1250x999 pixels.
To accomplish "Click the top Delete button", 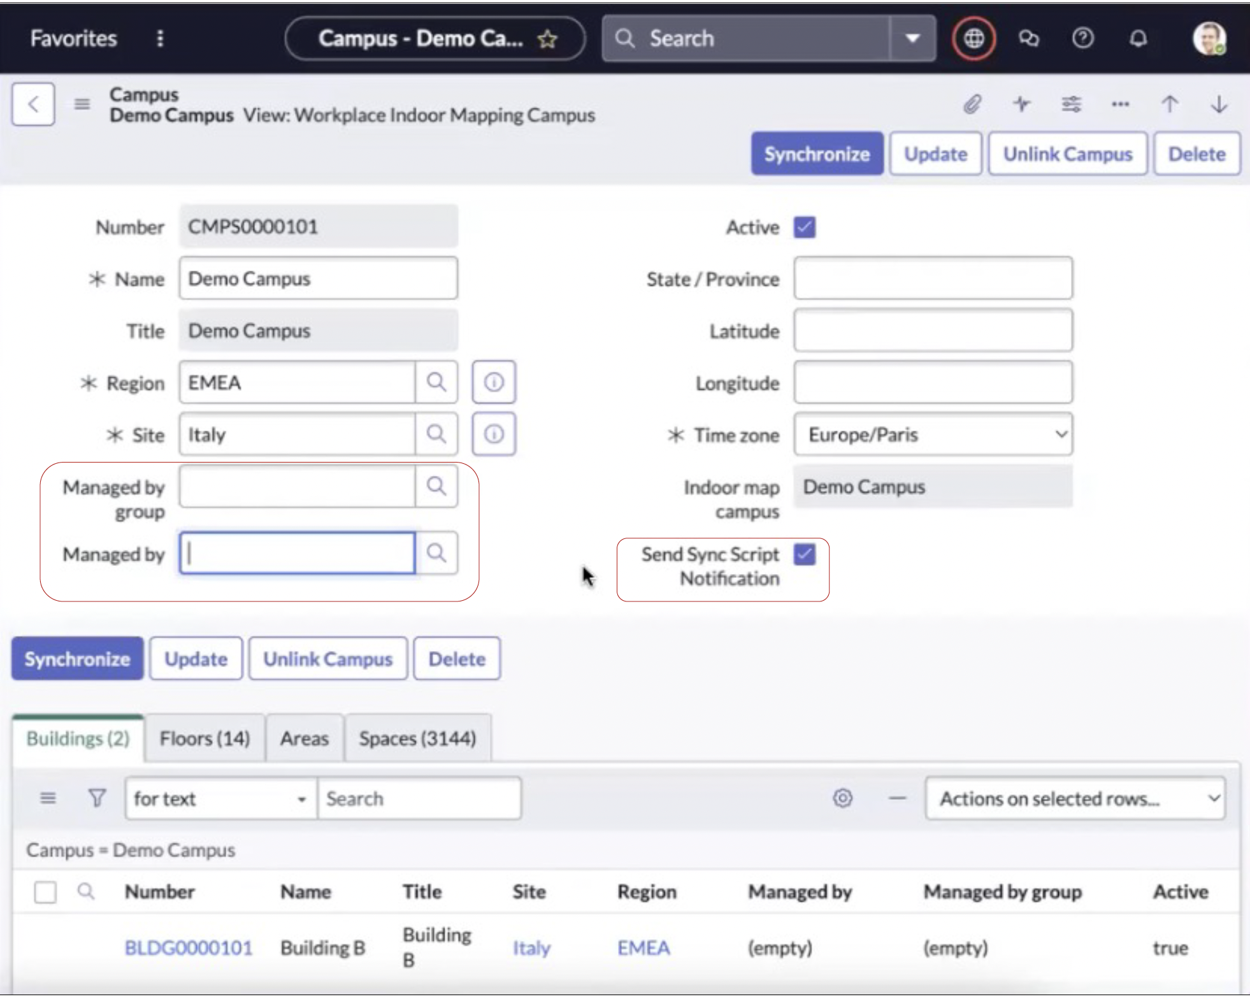I will pyautogui.click(x=1196, y=154).
